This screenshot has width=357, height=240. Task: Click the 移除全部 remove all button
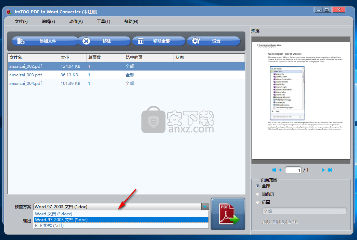159,41
